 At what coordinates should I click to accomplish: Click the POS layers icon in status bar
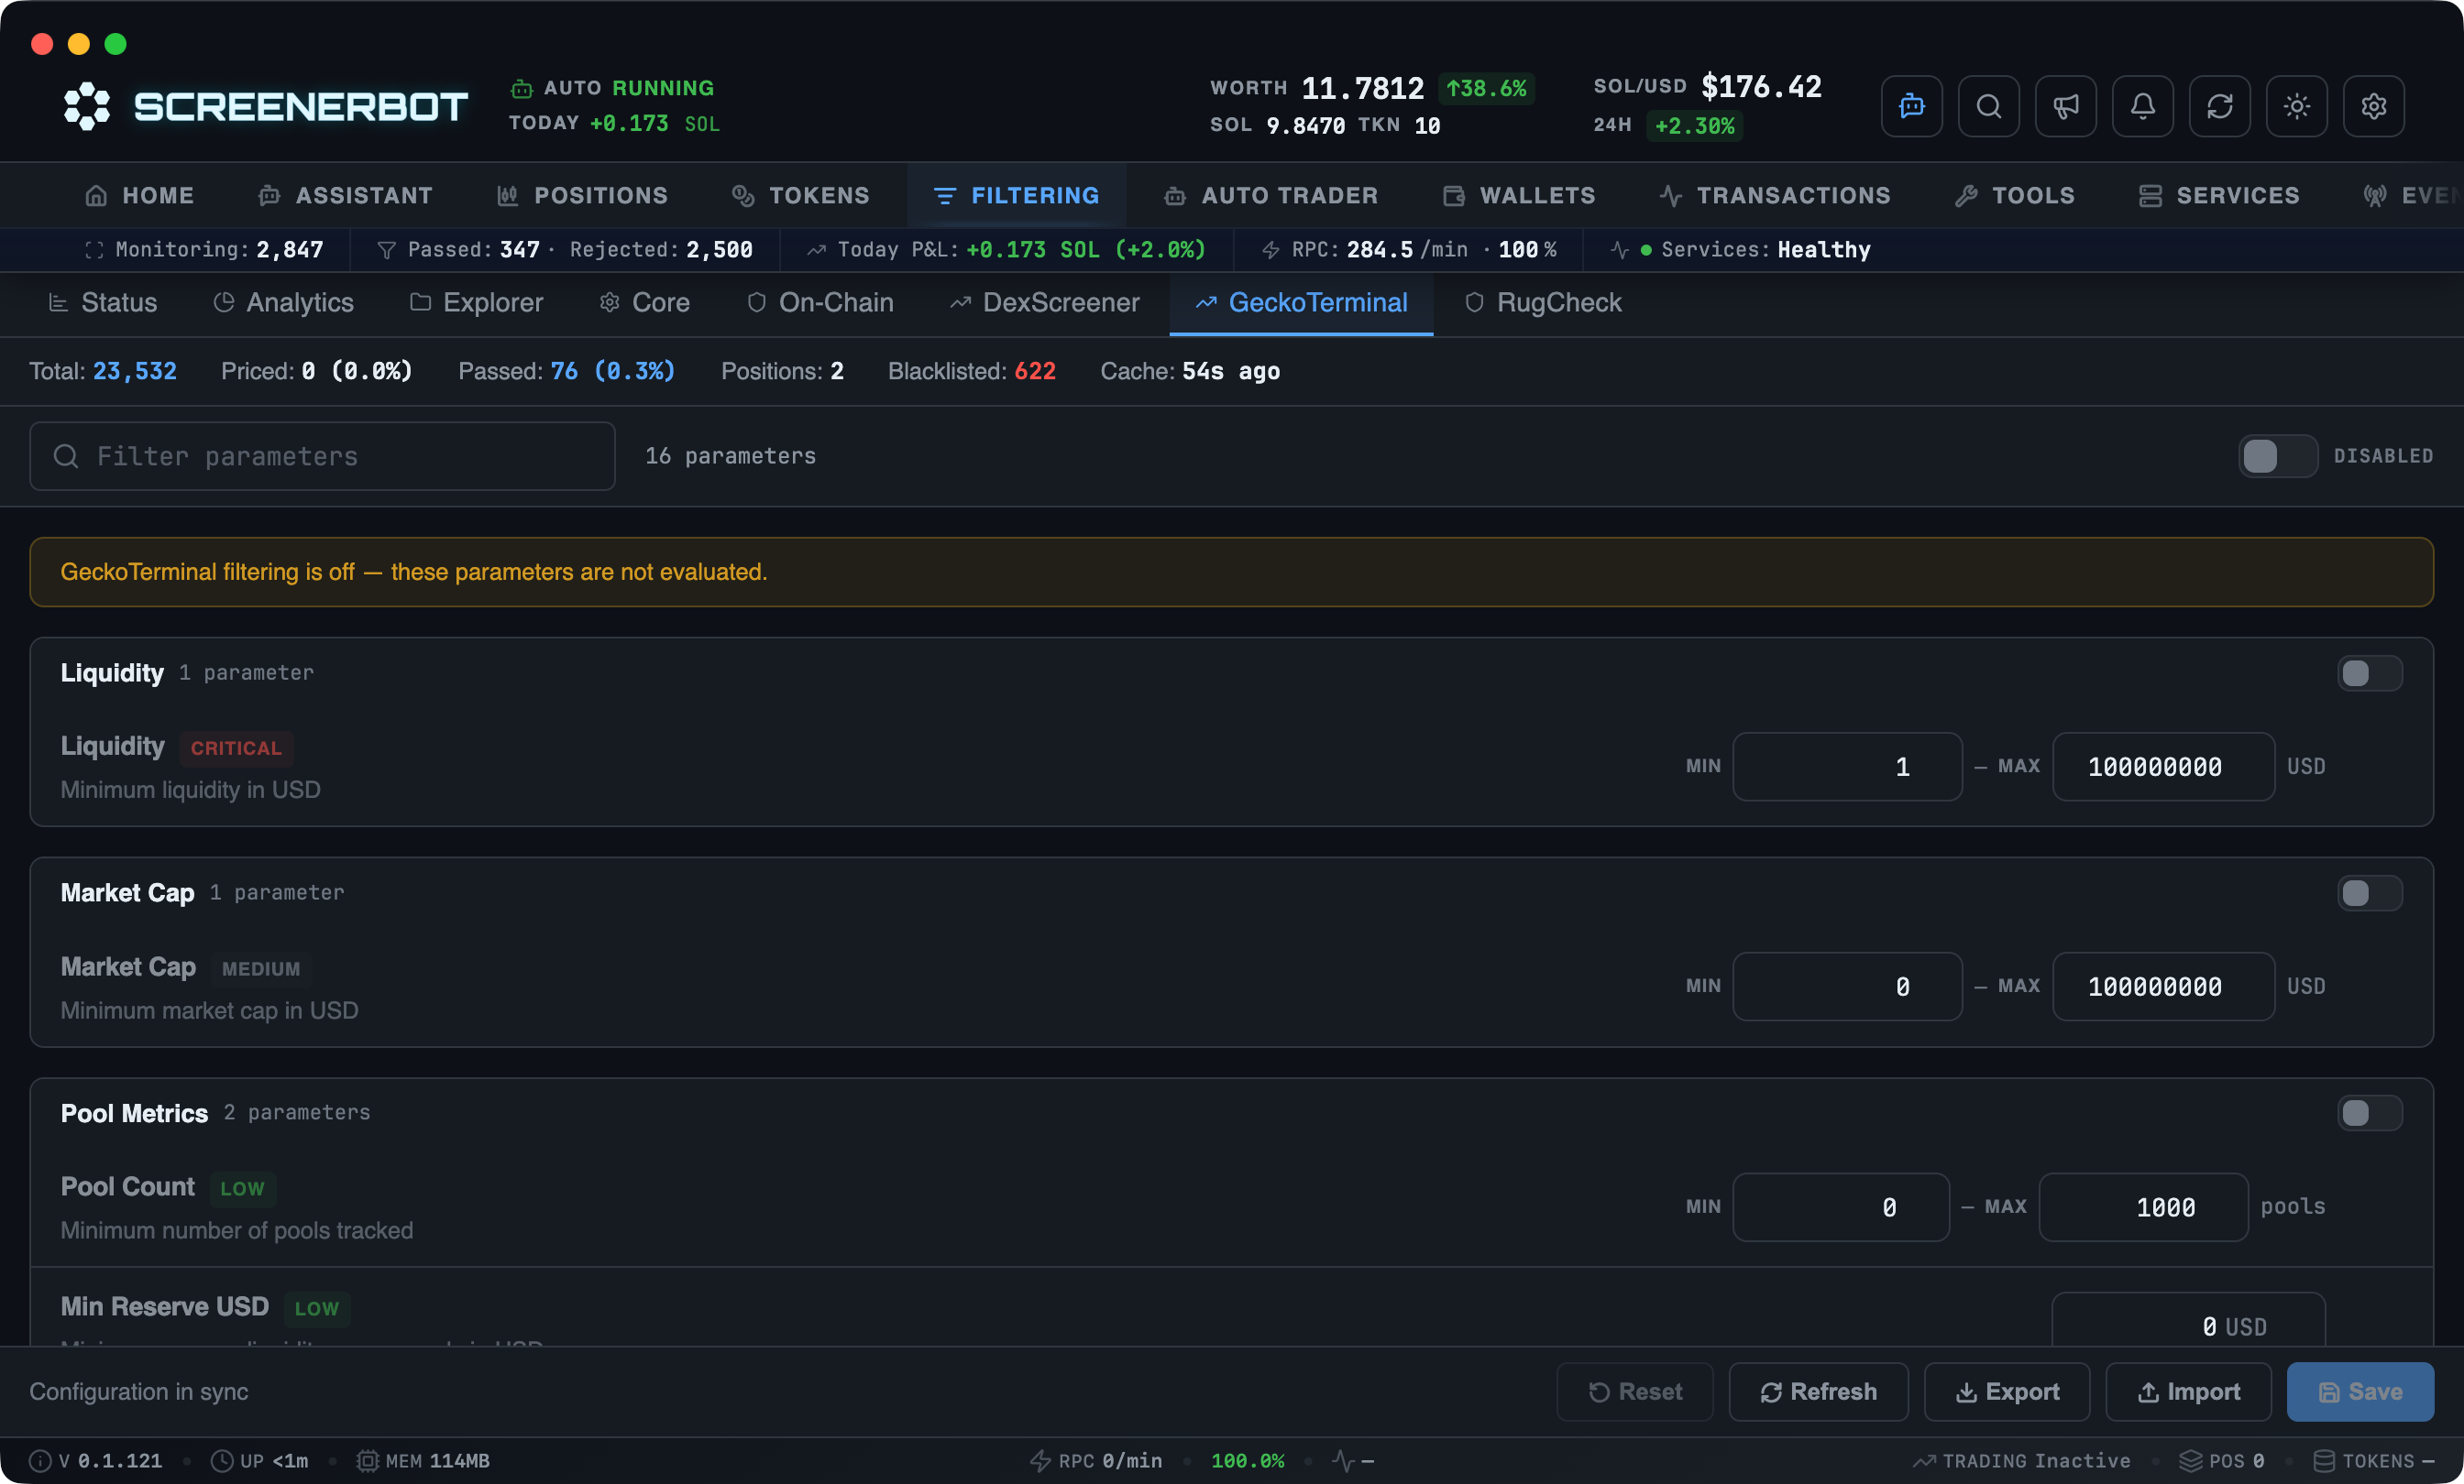point(2190,1461)
